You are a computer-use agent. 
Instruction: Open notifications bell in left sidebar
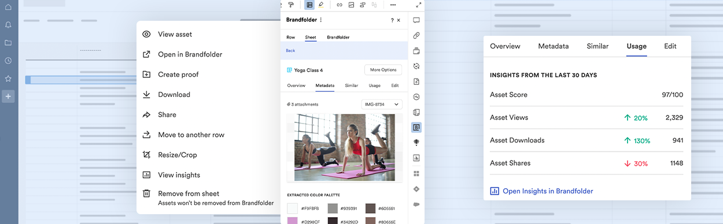coord(8,25)
